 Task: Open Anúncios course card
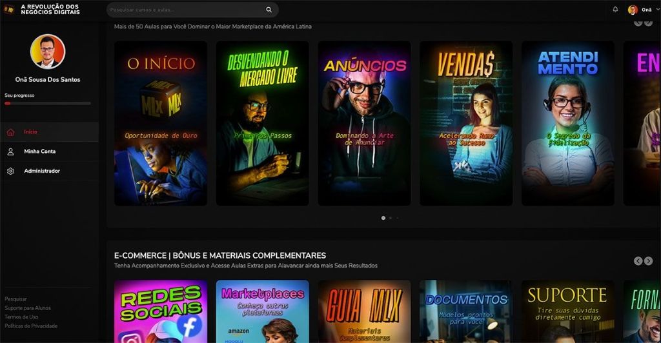coord(364,123)
